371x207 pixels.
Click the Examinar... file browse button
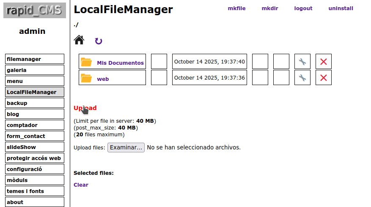pyautogui.click(x=126, y=148)
